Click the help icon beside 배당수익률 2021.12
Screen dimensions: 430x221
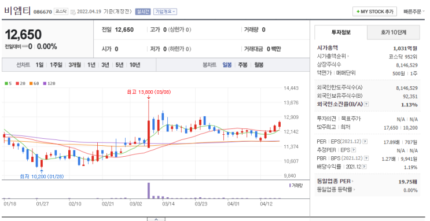(364, 167)
